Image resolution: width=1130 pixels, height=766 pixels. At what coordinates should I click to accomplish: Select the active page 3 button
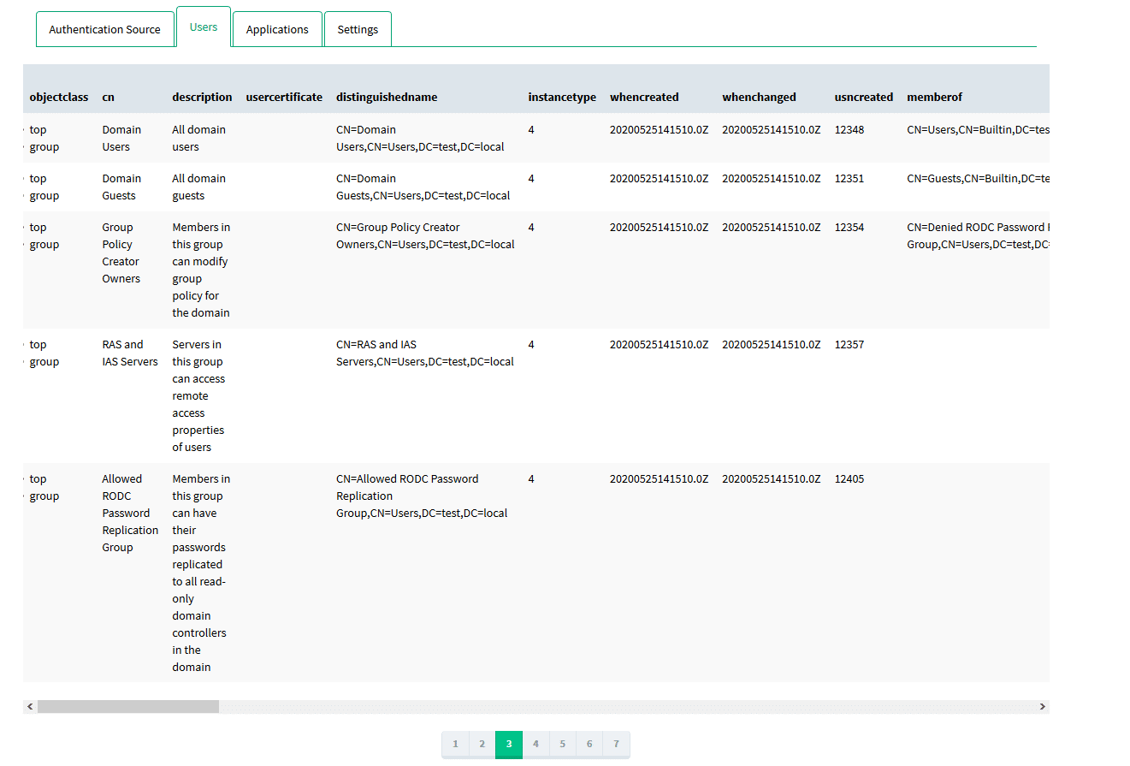pyautogui.click(x=509, y=744)
